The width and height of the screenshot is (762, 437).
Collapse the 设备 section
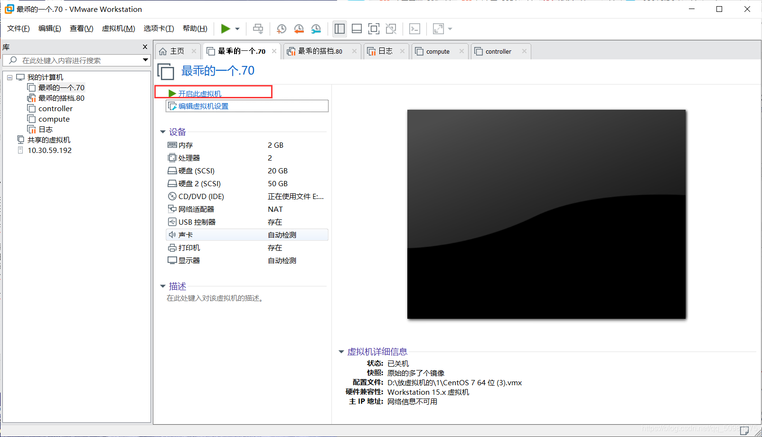click(162, 132)
